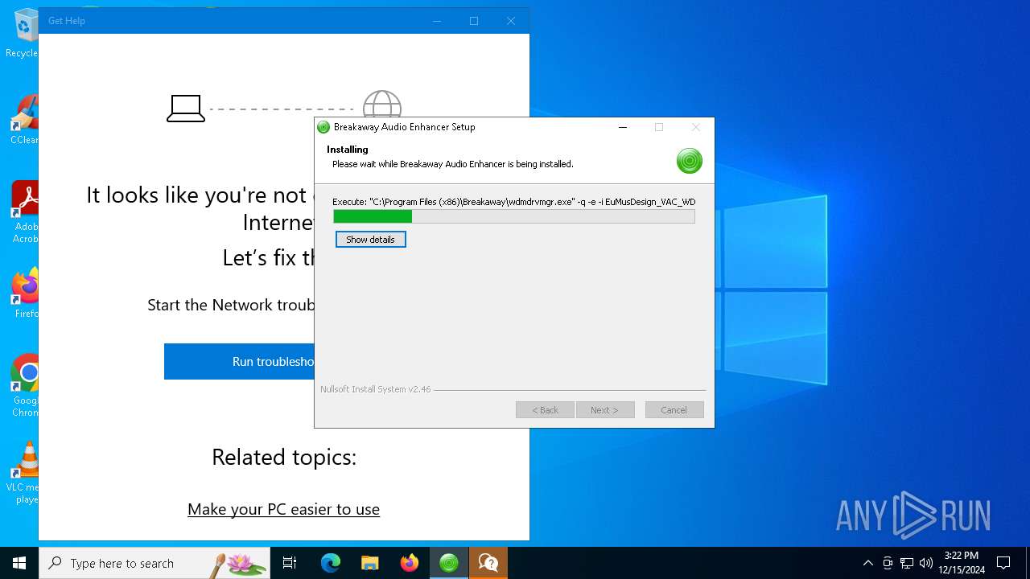Click the disabled Back button in setup
Viewport: 1030px width, 579px height.
(545, 410)
